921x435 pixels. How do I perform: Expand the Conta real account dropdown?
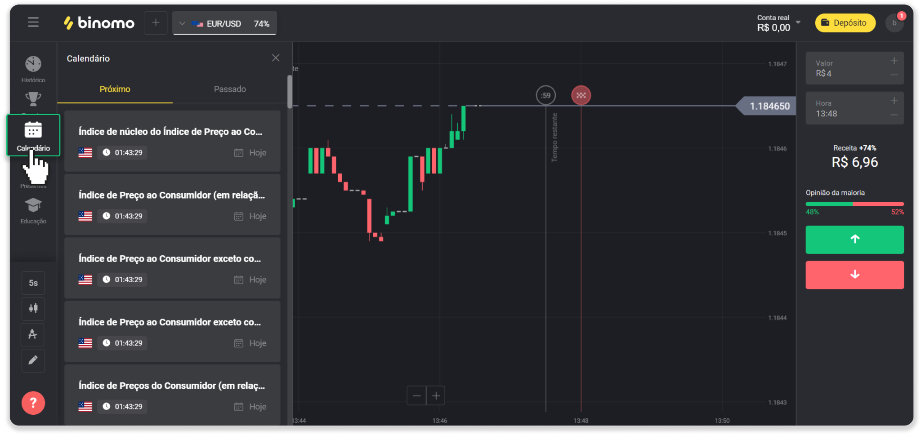pyautogui.click(x=798, y=22)
